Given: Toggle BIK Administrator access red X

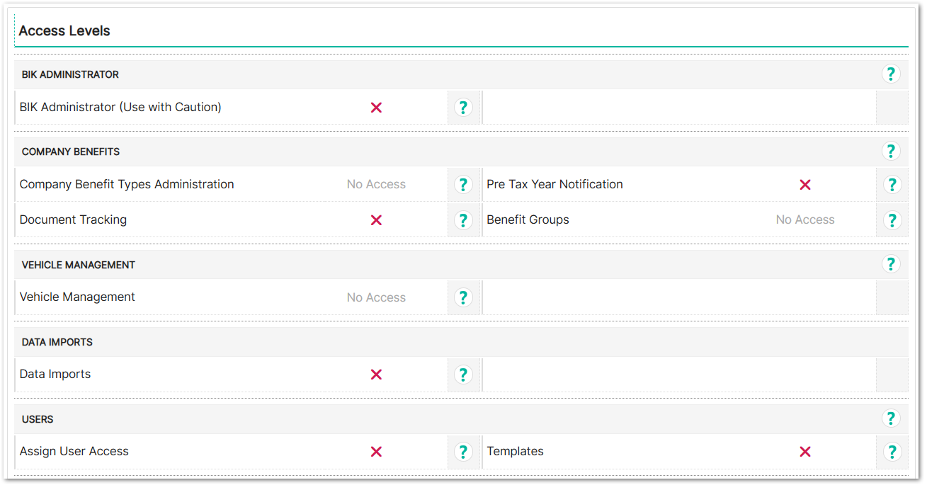Looking at the screenshot, I should pos(376,108).
